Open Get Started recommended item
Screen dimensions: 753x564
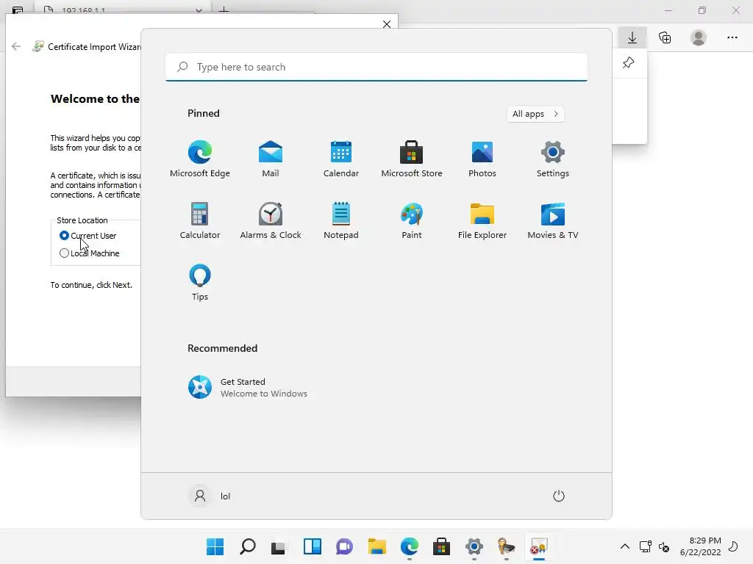[x=247, y=387]
